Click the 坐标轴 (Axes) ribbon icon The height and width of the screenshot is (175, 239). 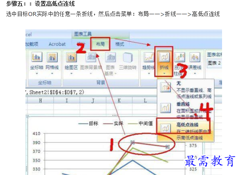click(x=37, y=57)
